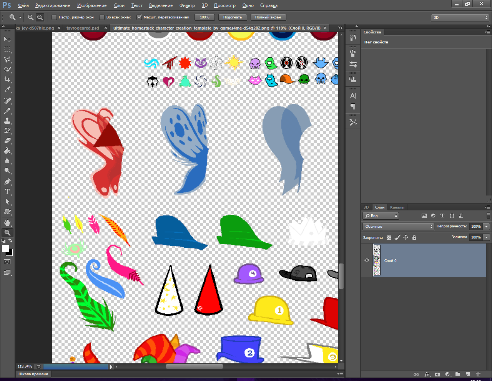Select the Polygonal Lasso tool
This screenshot has height=381, width=492.
(x=7, y=60)
